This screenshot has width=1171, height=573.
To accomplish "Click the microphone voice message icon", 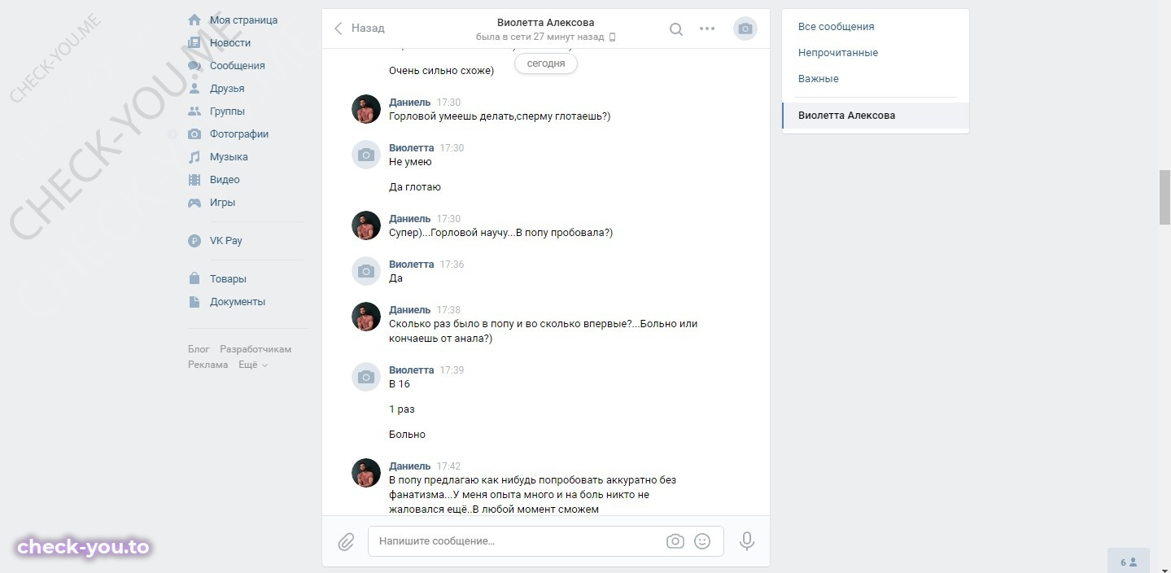I will [746, 541].
